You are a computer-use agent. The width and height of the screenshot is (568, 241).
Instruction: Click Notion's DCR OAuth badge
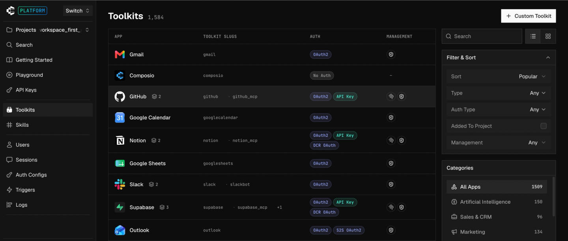[324, 145]
